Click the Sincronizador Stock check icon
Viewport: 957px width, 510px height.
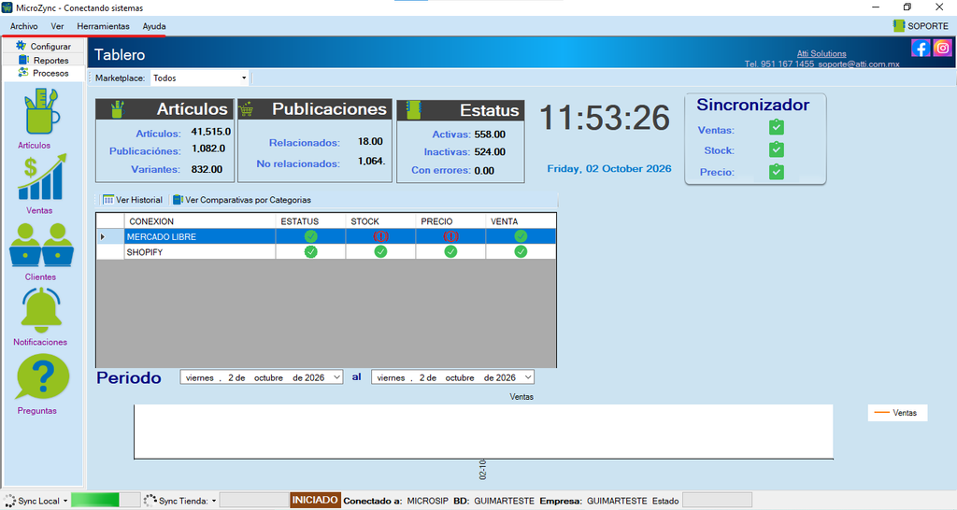coord(777,149)
